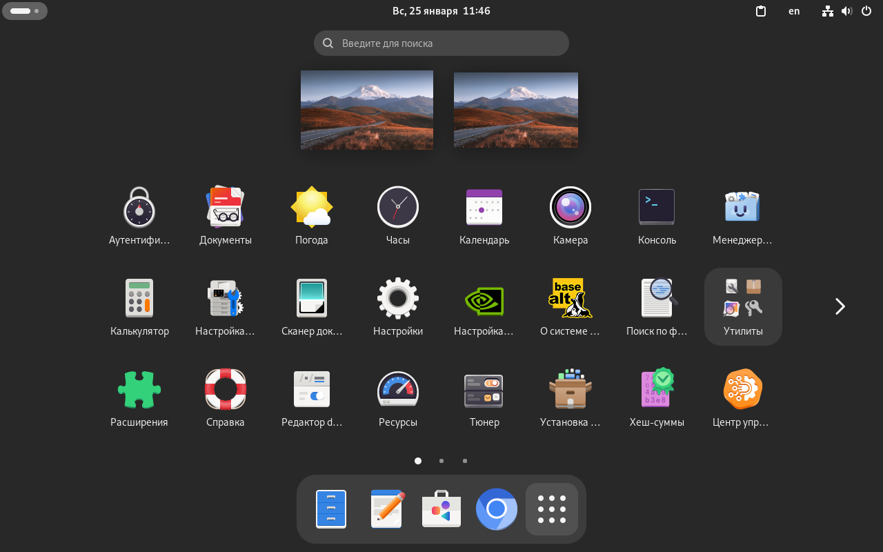883x552 pixels.
Task: Open Ресурсы system monitor
Action: coord(398,389)
